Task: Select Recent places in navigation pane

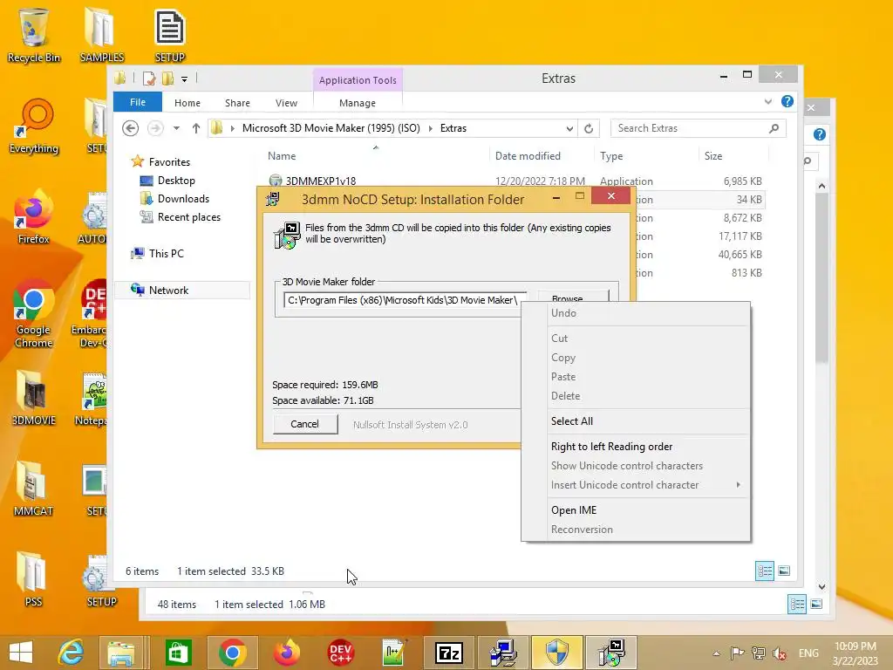Action: [189, 217]
